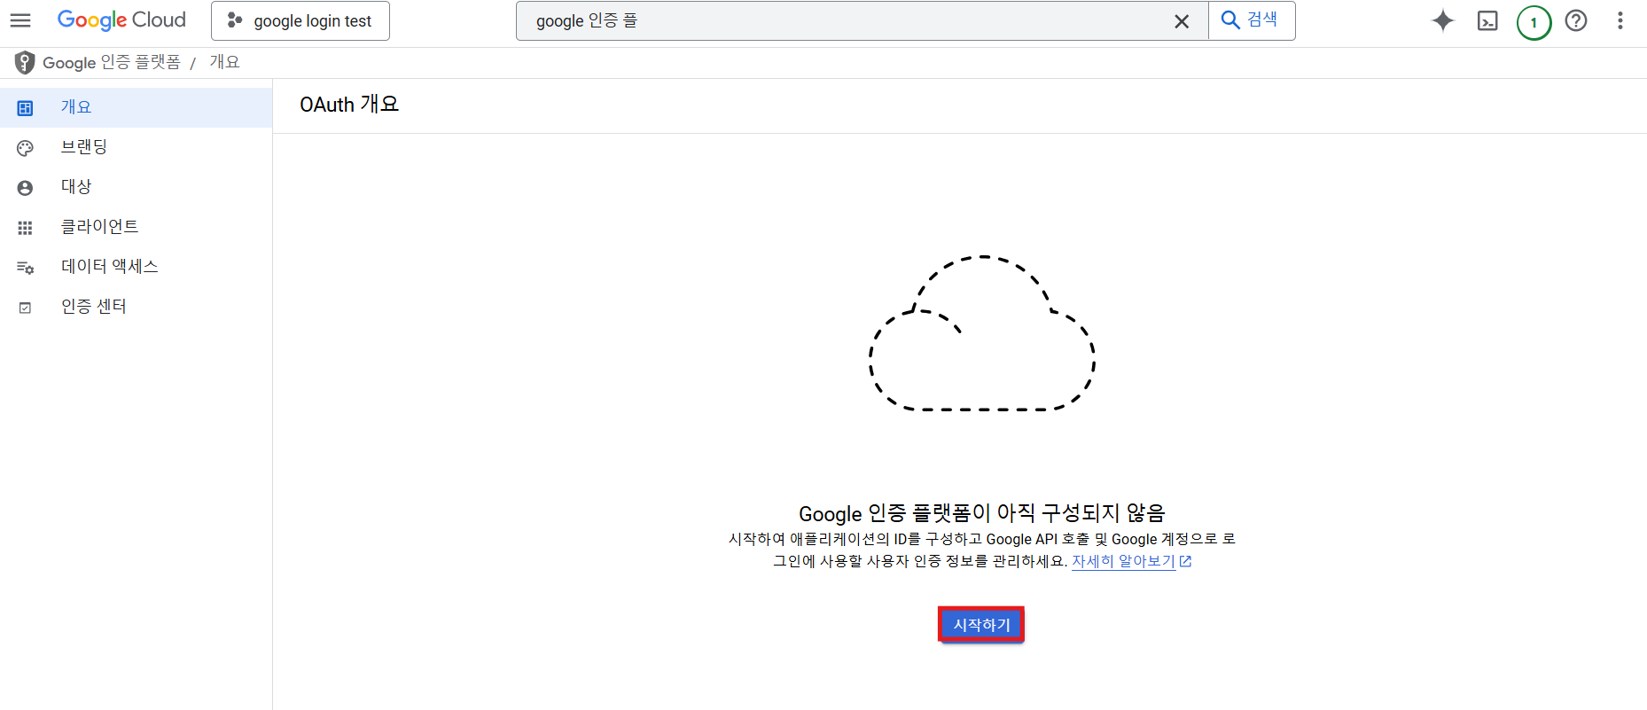Select 개요 in the sidebar
This screenshot has width=1647, height=710.
click(136, 107)
